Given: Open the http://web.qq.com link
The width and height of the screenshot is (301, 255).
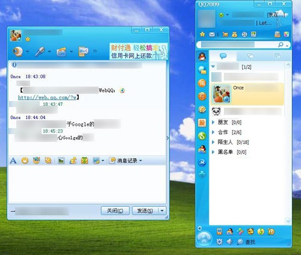Looking at the screenshot, I should coord(47,97).
